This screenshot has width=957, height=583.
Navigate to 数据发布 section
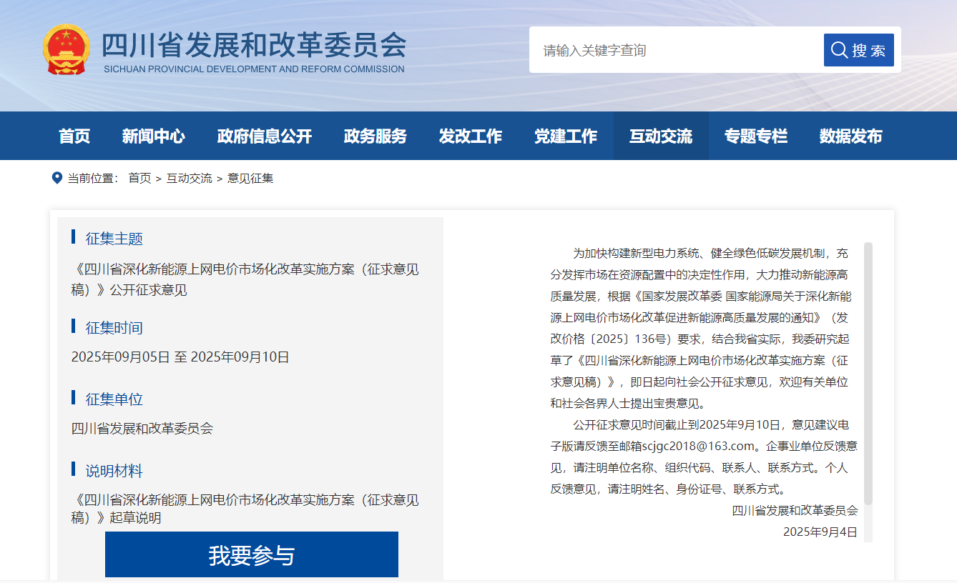point(850,136)
